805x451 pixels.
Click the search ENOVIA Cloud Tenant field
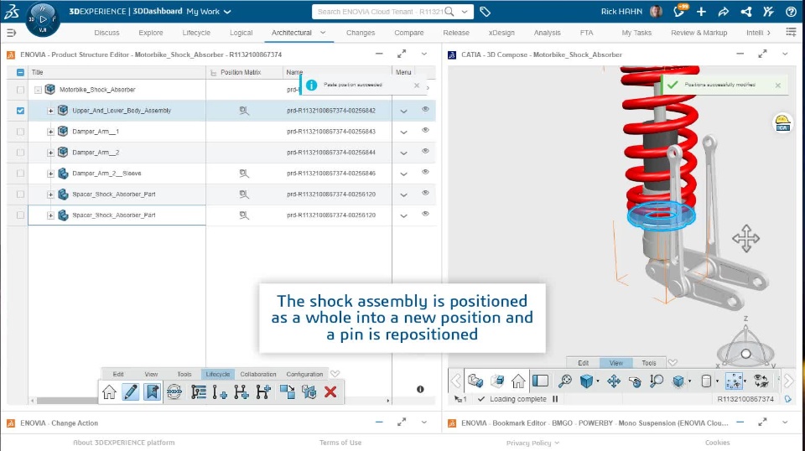(x=380, y=11)
